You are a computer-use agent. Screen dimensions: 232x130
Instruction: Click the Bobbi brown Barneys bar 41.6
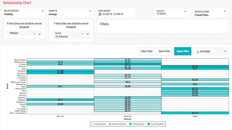(60, 62)
